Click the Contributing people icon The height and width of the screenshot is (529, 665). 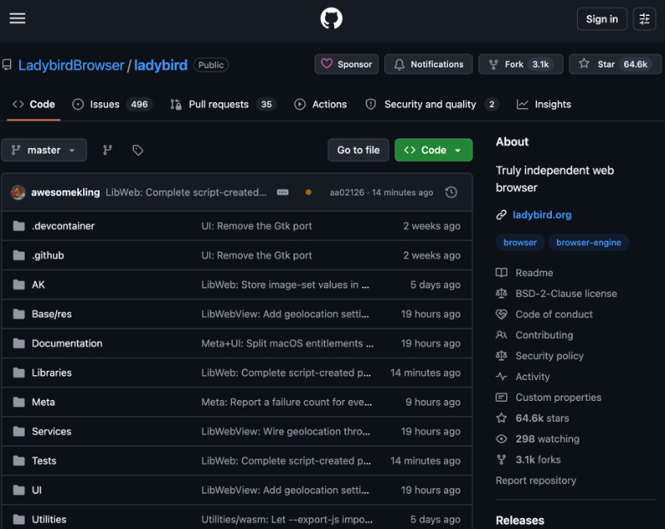click(x=501, y=334)
